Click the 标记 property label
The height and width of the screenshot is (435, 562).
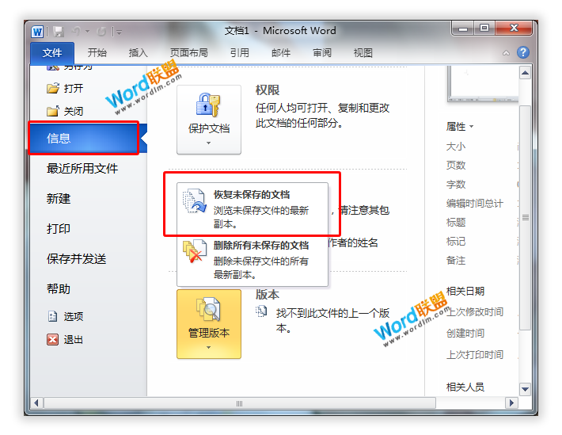coord(456,242)
